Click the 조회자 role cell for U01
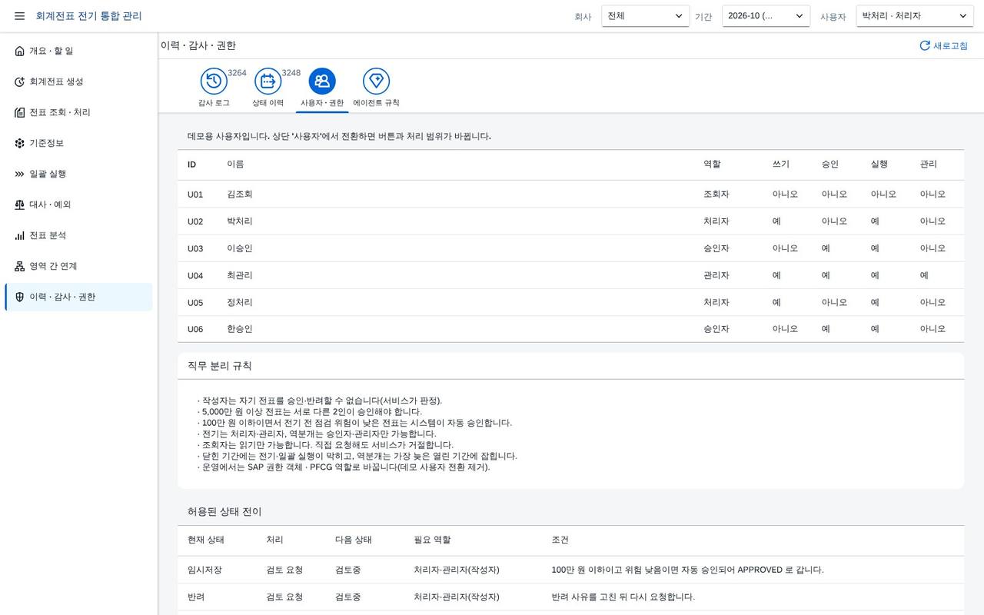 716,194
